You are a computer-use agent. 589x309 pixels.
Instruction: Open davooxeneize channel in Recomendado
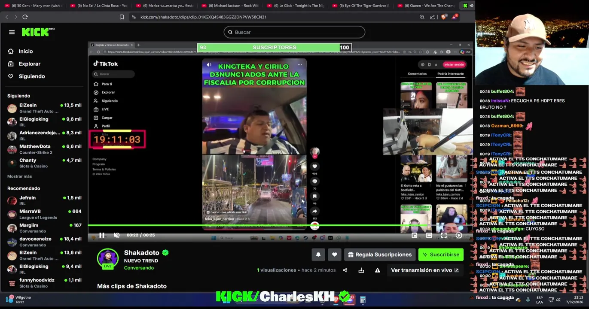44,242
